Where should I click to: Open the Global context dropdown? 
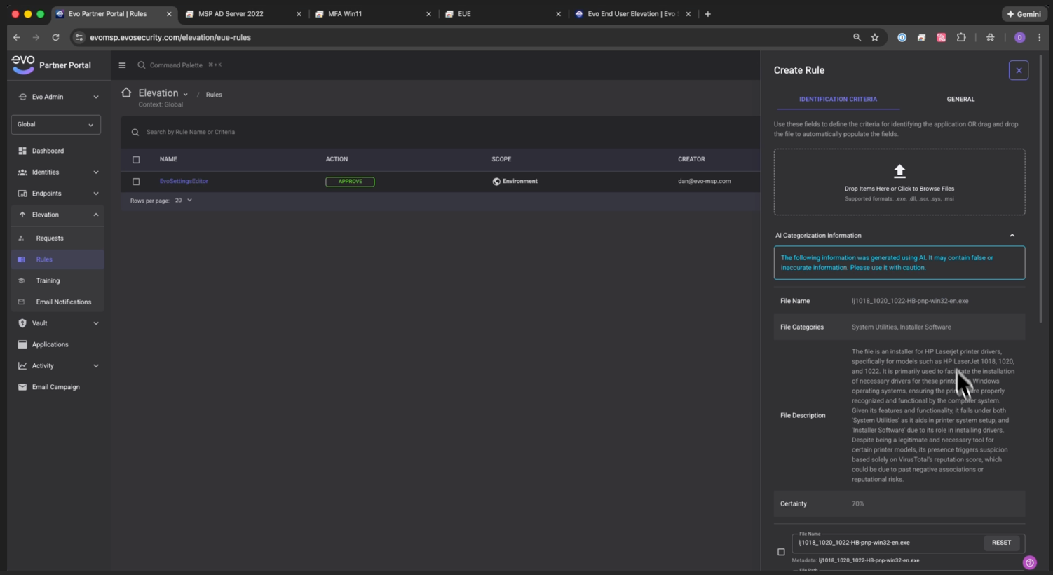point(55,124)
